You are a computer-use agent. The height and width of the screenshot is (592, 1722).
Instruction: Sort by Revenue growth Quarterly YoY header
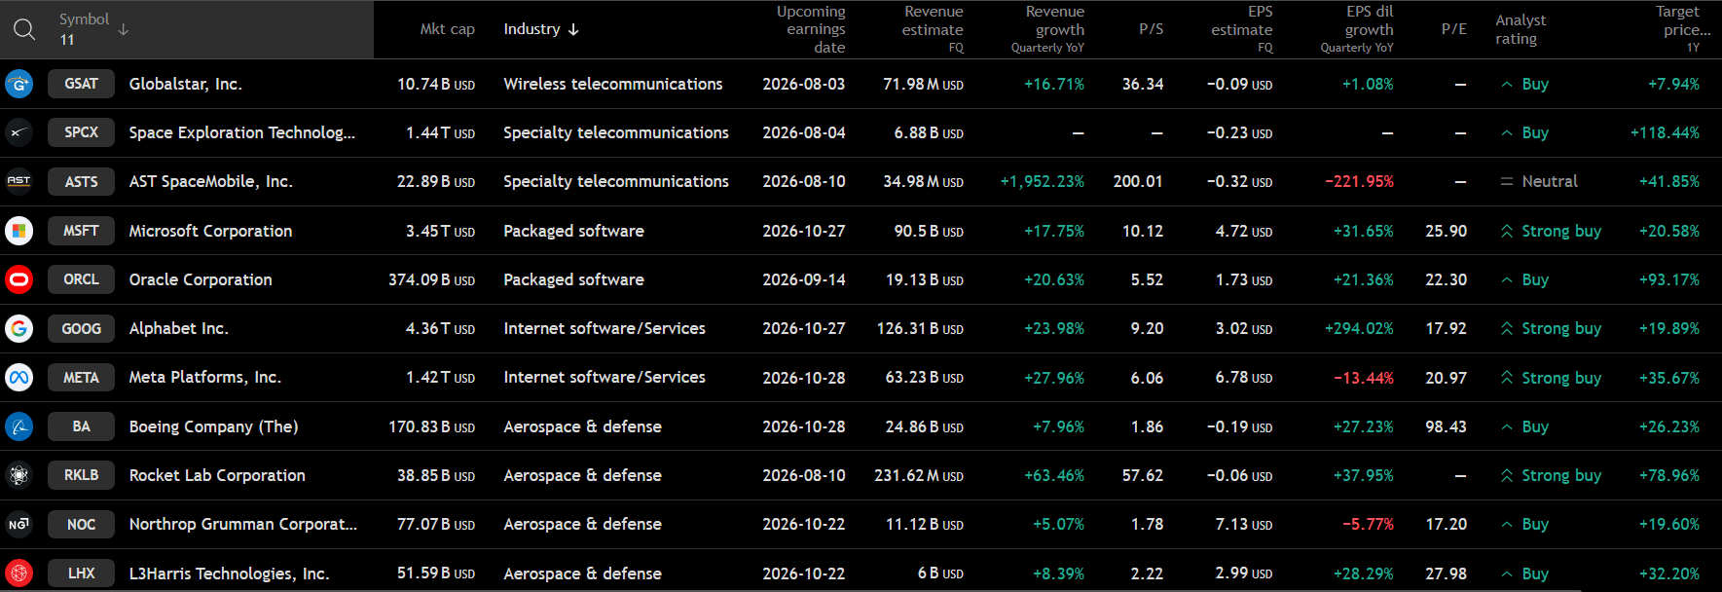pos(1047,29)
